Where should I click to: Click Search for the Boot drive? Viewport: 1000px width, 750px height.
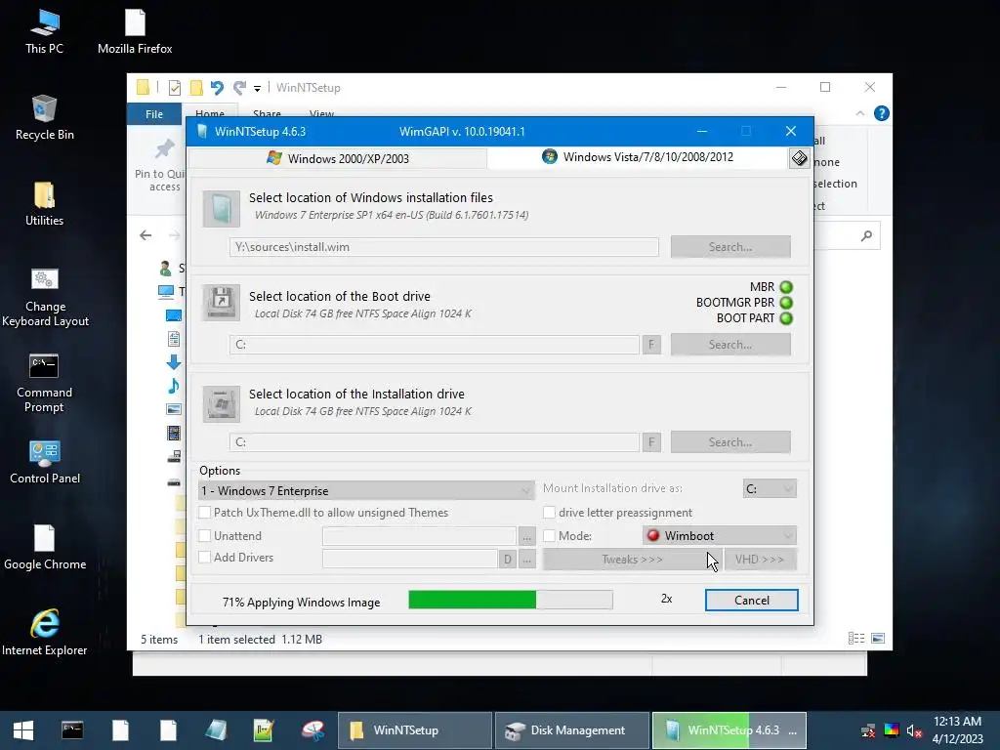point(730,345)
